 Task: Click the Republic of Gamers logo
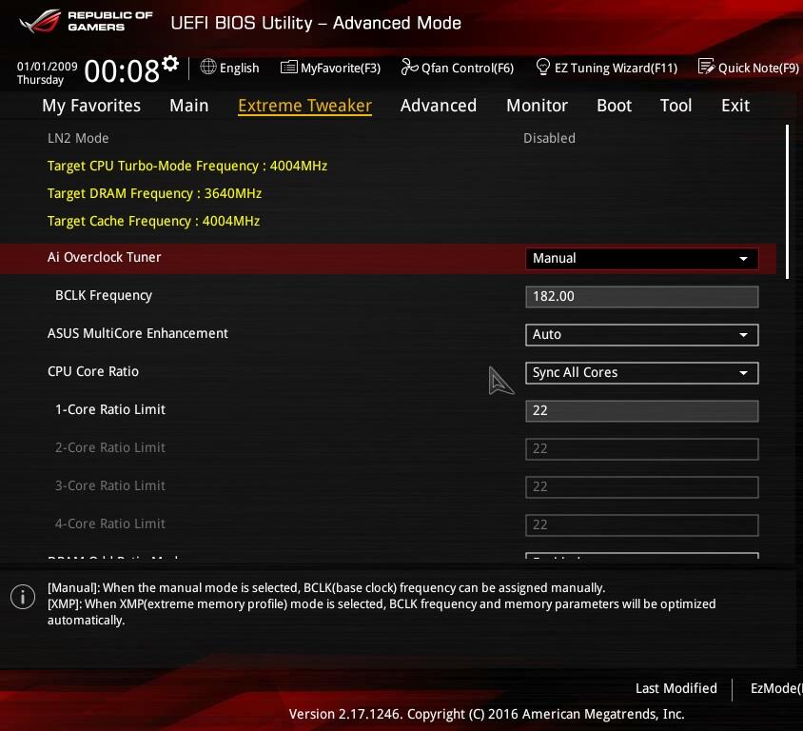click(x=86, y=22)
